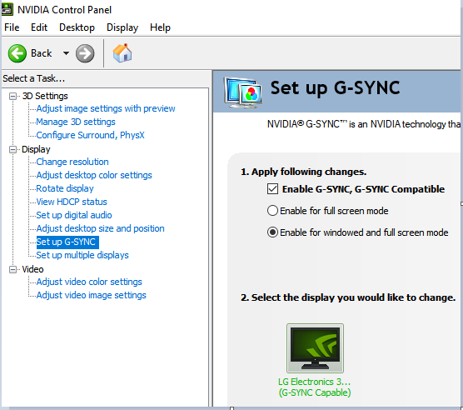The width and height of the screenshot is (463, 410).
Task: Collapse the 3D Settings tree node
Action: (12, 96)
